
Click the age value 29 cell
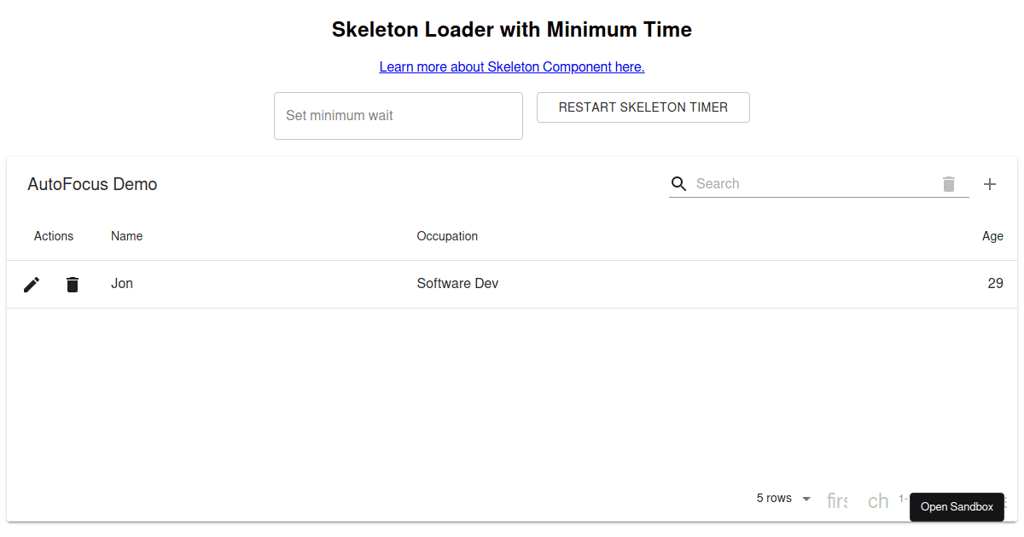[995, 284]
